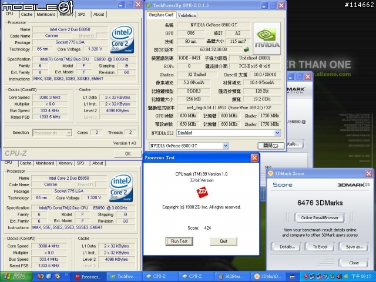
Task: Open the media player quick launch icon
Action: click(58, 277)
